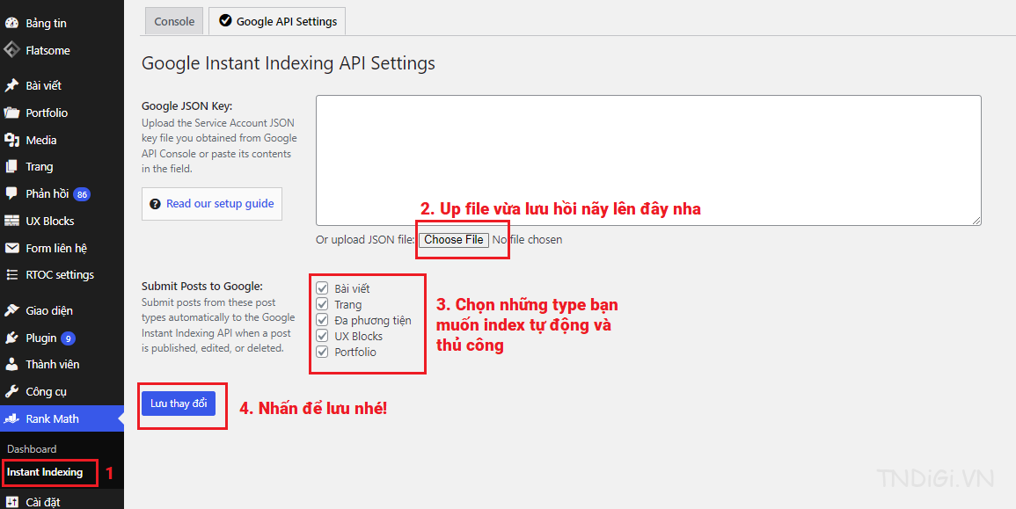Click the No file chosen text
The image size is (1016, 509).
click(x=528, y=240)
